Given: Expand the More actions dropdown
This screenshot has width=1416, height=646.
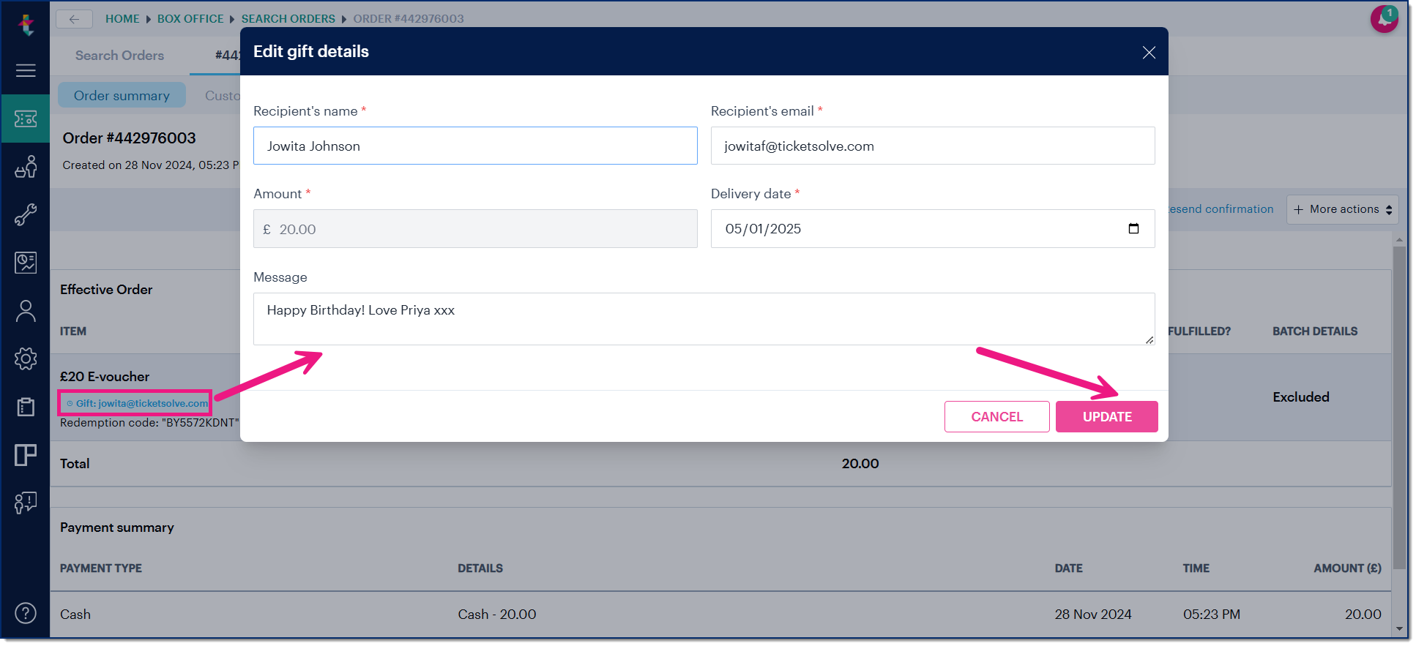Looking at the screenshot, I should point(1342,209).
